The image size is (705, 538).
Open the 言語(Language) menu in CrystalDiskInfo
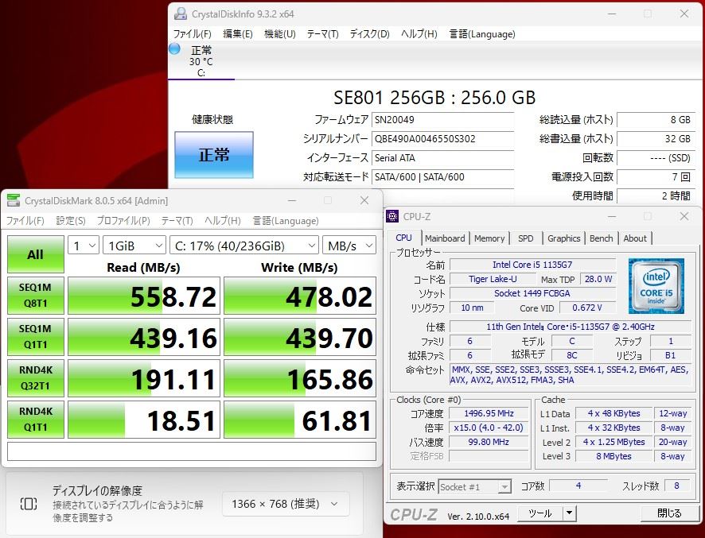point(482,33)
